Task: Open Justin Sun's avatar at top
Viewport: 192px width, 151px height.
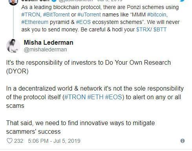Action: [13, 2]
